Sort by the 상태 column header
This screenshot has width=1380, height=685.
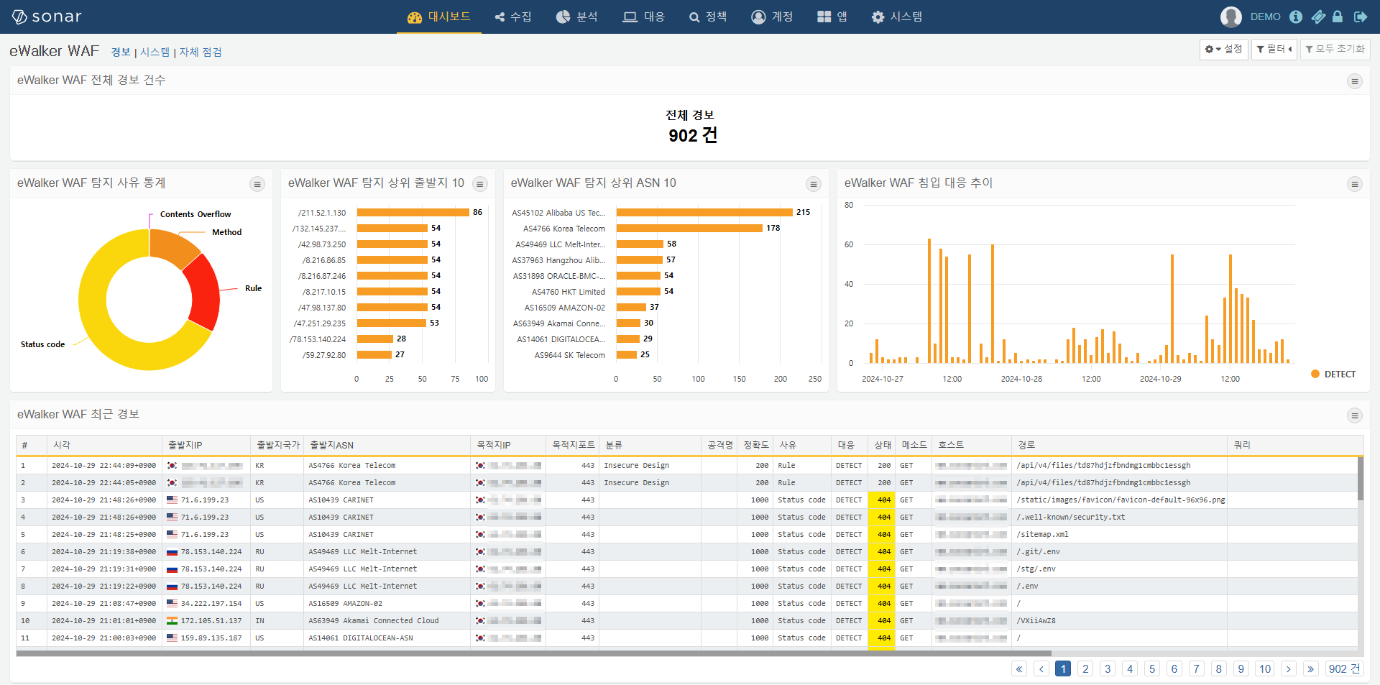(x=882, y=445)
